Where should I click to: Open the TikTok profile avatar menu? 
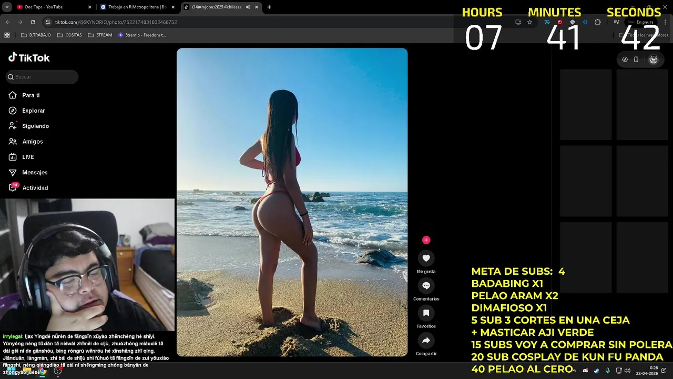[653, 59]
